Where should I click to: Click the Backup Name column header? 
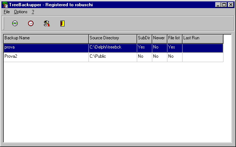click(x=46, y=38)
